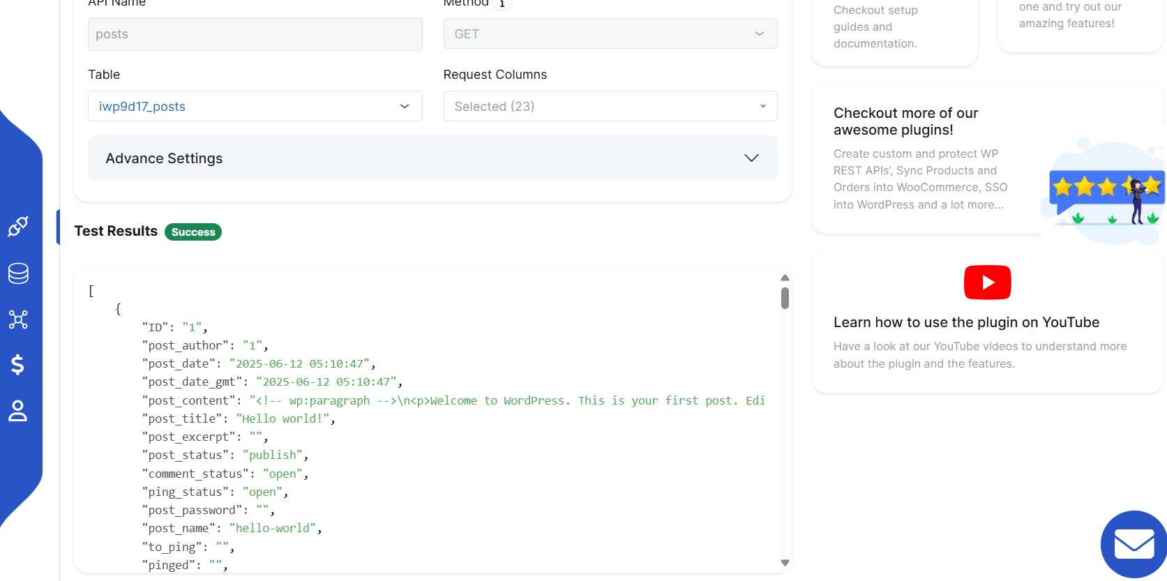This screenshot has height=581, width=1167.
Task: Open the GET method dropdown
Action: coord(610,33)
